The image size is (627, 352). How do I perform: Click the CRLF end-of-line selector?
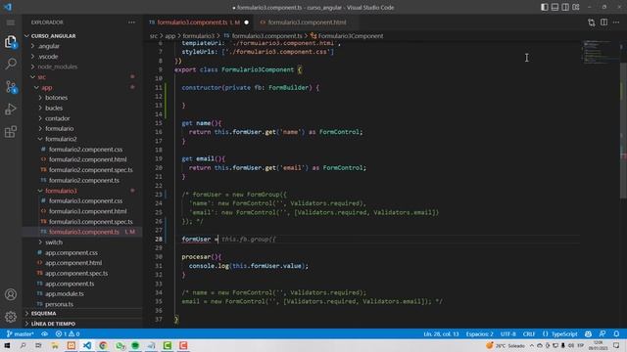tap(529, 334)
